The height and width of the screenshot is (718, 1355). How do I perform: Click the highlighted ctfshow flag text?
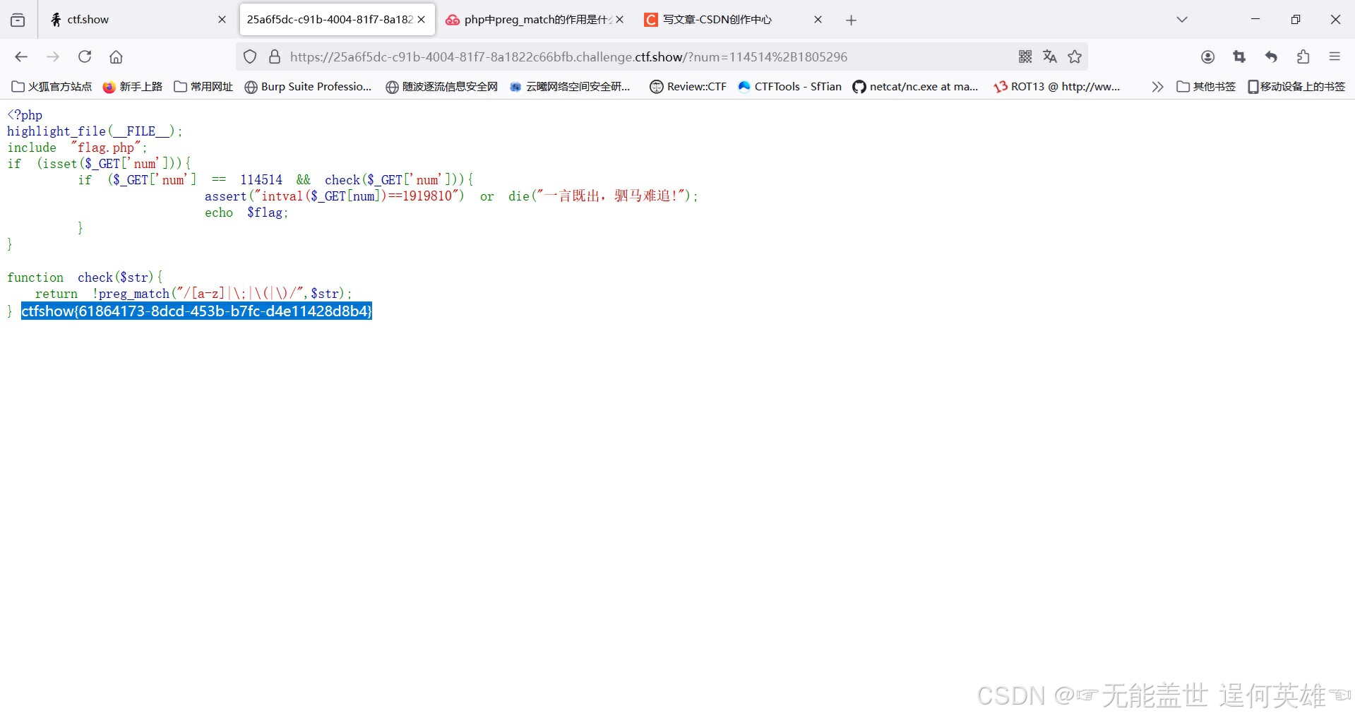(x=196, y=311)
